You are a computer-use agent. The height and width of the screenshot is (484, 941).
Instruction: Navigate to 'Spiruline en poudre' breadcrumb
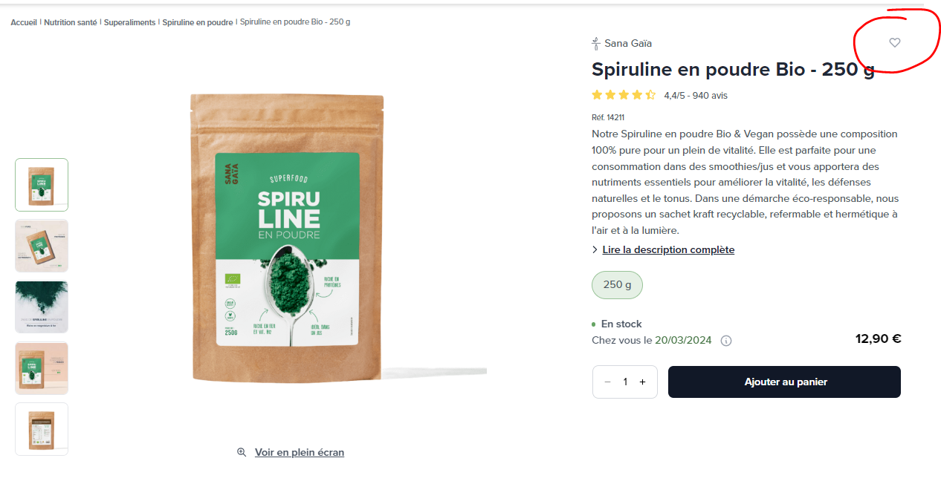pyautogui.click(x=198, y=22)
